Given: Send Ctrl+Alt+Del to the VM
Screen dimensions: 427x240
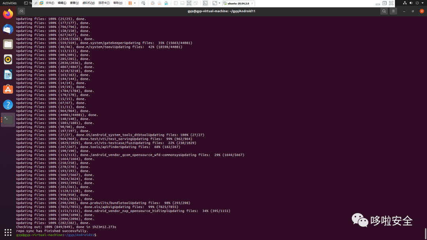Looking at the screenshot, I should [143, 3].
